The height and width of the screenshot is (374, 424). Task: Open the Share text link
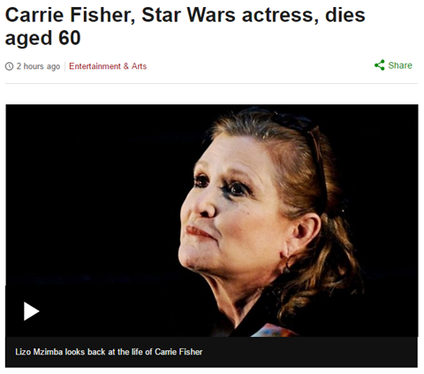400,65
